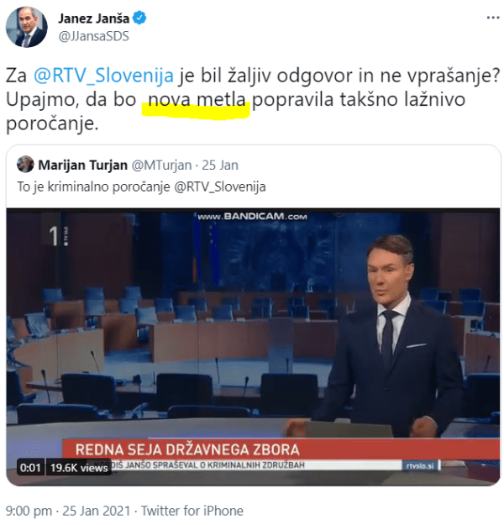Open Marijan Turjan's small avatar
This screenshot has height=525, width=504.
(25, 165)
